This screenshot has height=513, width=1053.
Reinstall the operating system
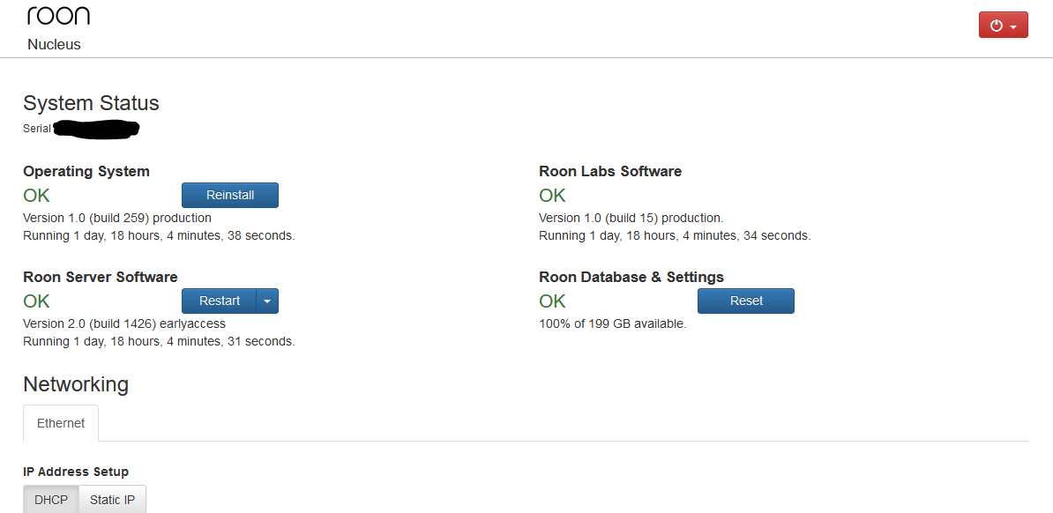[229, 195]
